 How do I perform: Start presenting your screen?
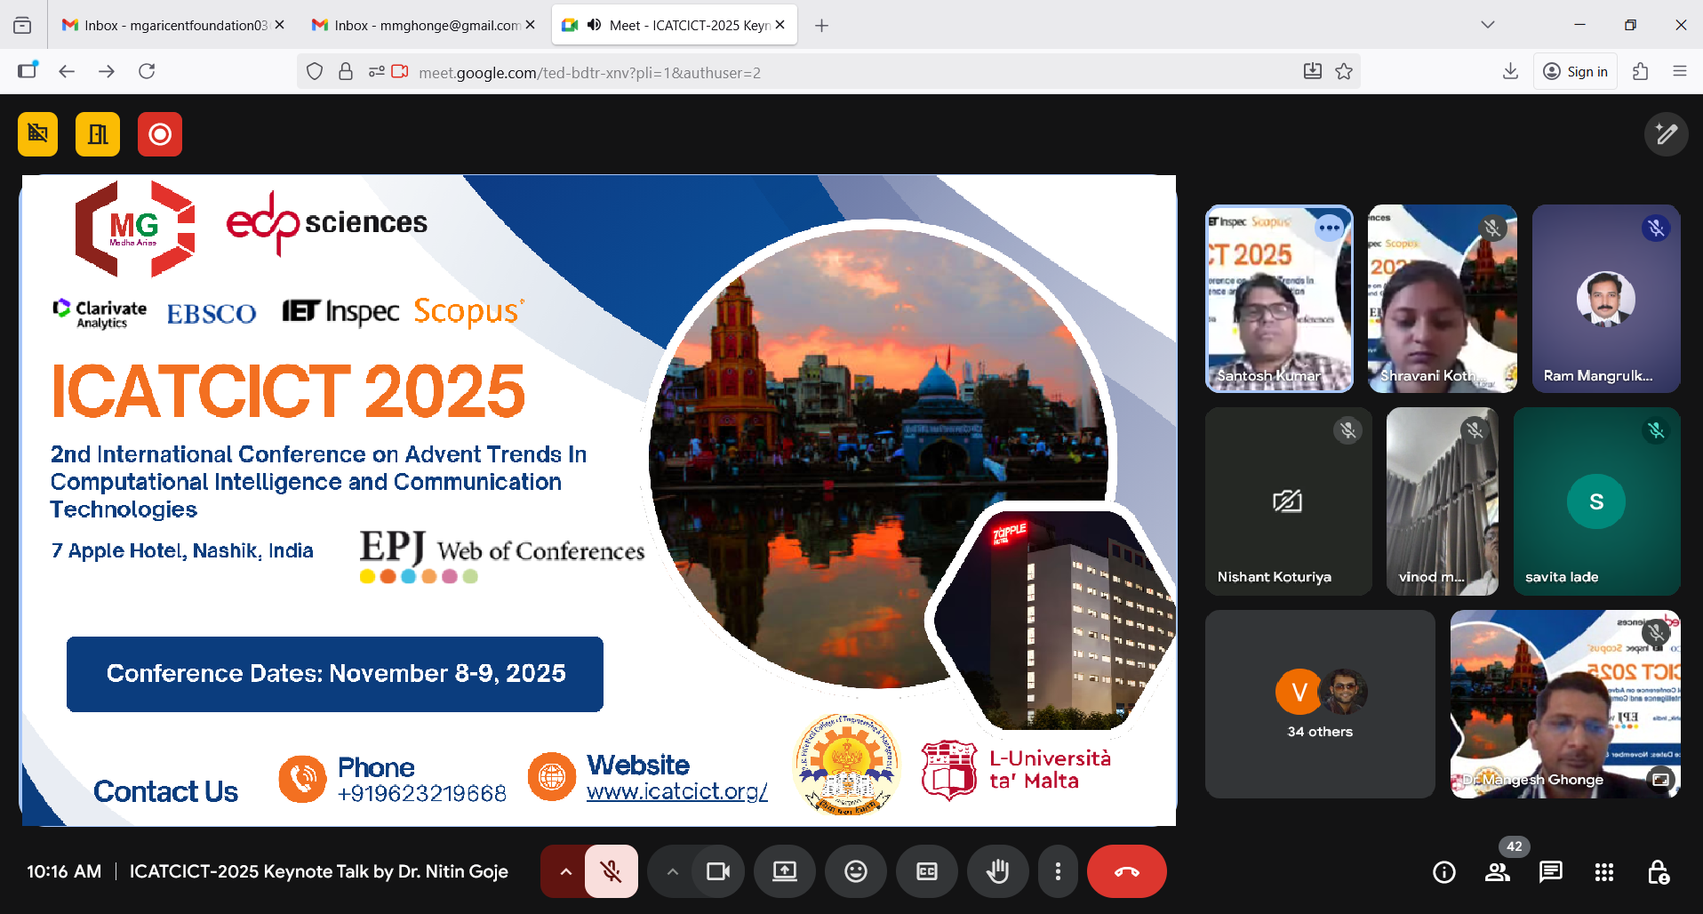point(785,871)
